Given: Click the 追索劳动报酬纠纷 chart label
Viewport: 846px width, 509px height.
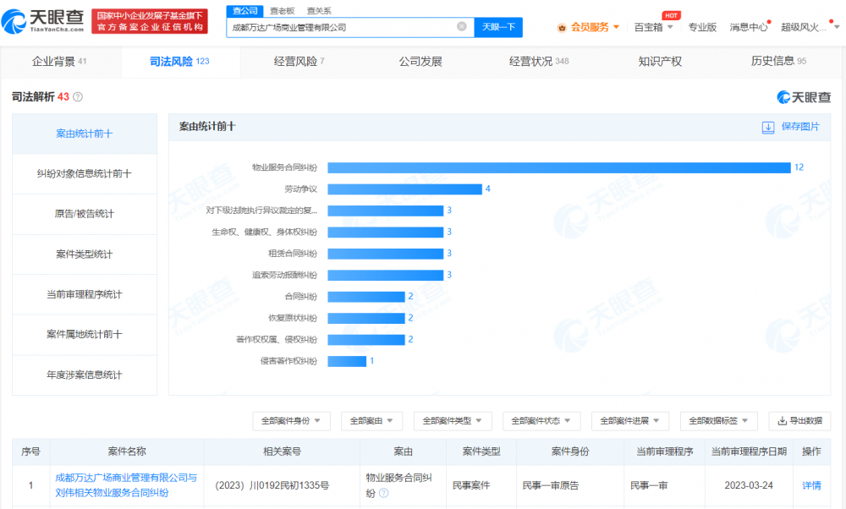Looking at the screenshot, I should tap(285, 275).
